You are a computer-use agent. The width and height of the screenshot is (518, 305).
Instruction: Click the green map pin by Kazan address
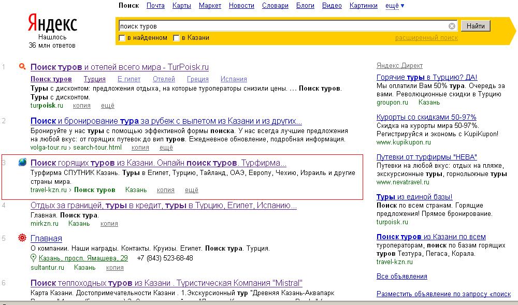coord(34,258)
